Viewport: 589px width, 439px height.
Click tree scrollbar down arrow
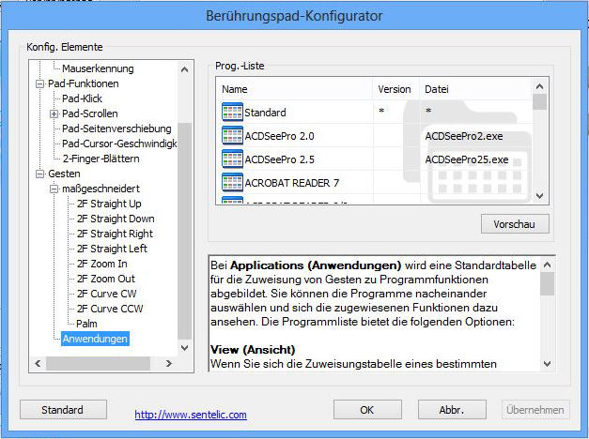tap(184, 348)
